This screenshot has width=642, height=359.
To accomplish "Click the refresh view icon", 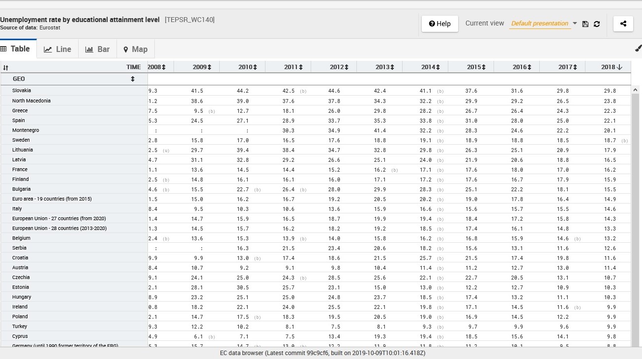I will [x=597, y=24].
